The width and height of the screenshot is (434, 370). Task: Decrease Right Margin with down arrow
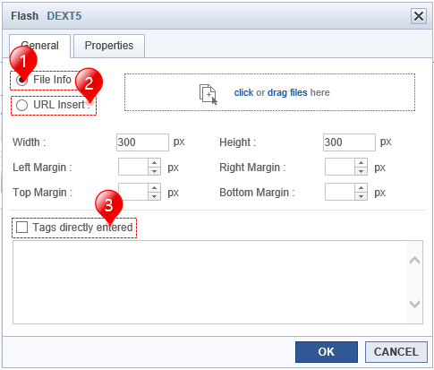coord(361,171)
